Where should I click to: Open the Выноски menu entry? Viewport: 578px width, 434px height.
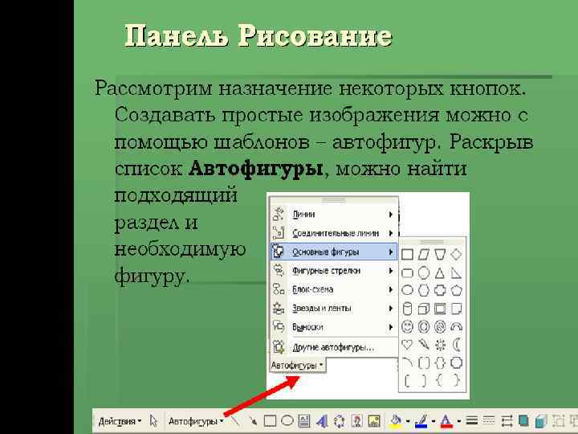(x=334, y=327)
